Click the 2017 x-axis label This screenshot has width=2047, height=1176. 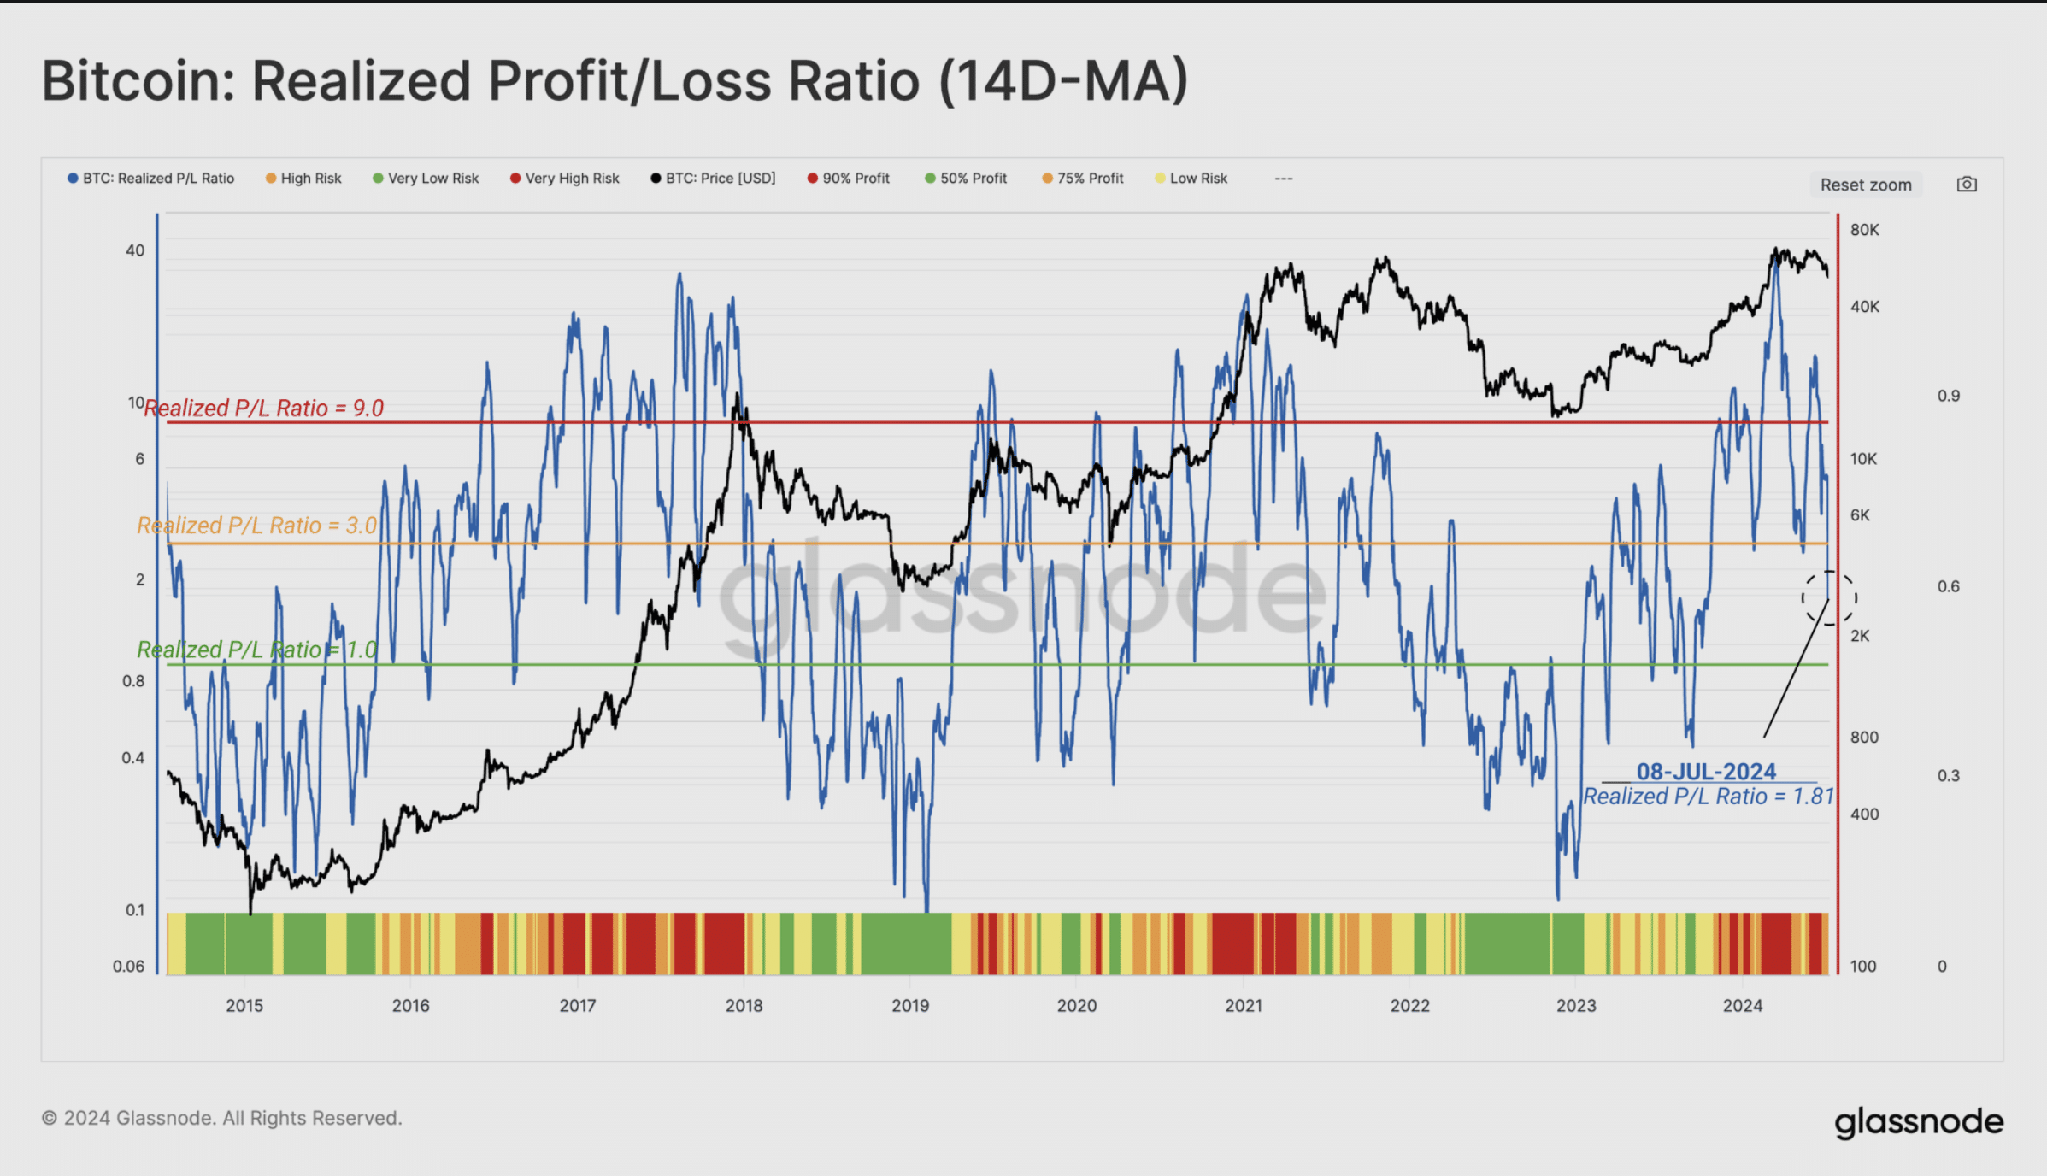click(578, 1006)
